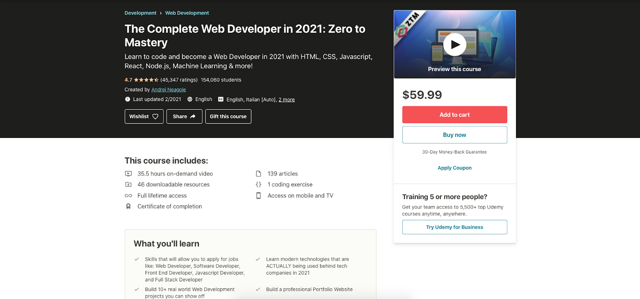This screenshot has height=299, width=640.
Task: Click the star rating icons
Action: (146, 80)
